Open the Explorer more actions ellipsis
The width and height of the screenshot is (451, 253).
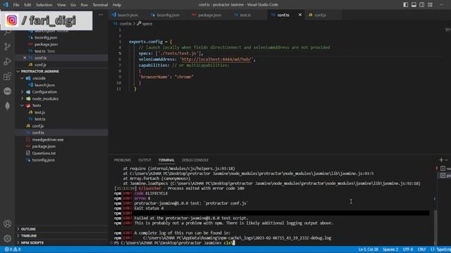(101, 15)
